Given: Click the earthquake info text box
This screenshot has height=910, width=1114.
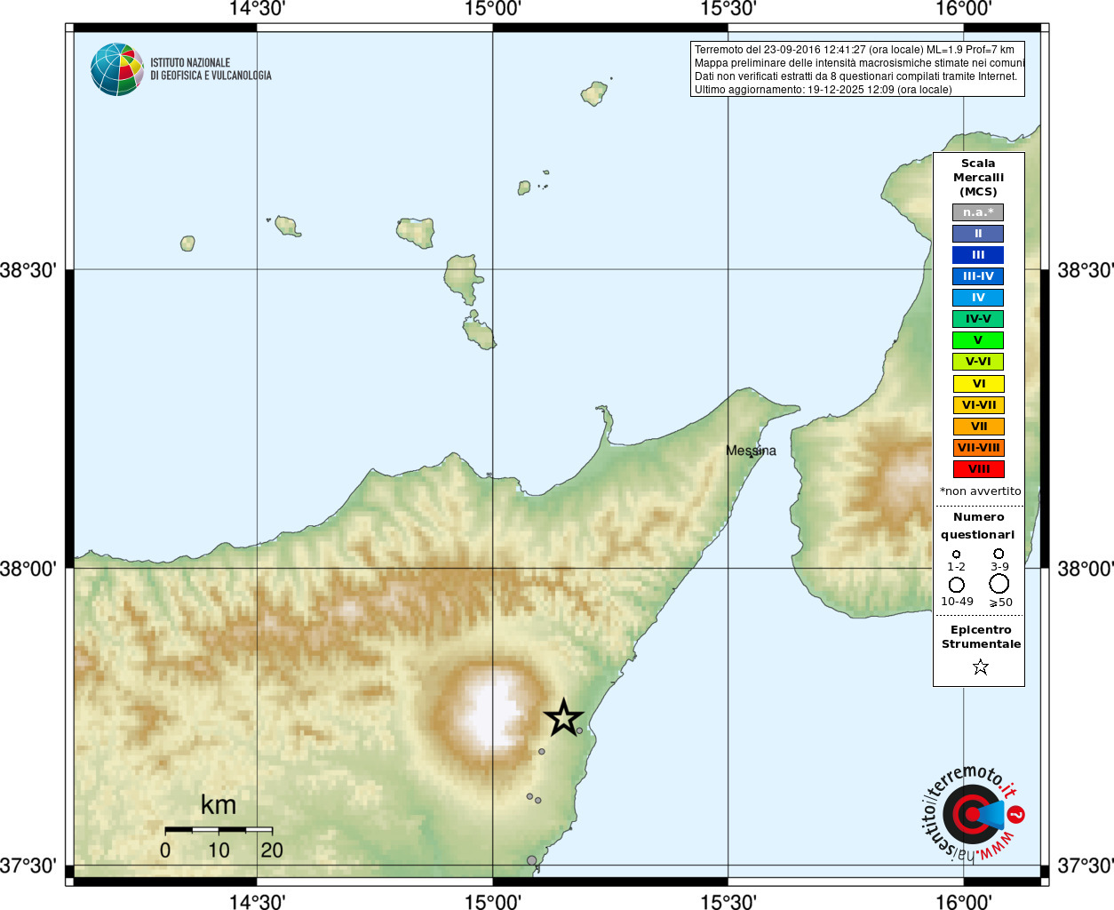Looking at the screenshot, I should pyautogui.click(x=857, y=69).
